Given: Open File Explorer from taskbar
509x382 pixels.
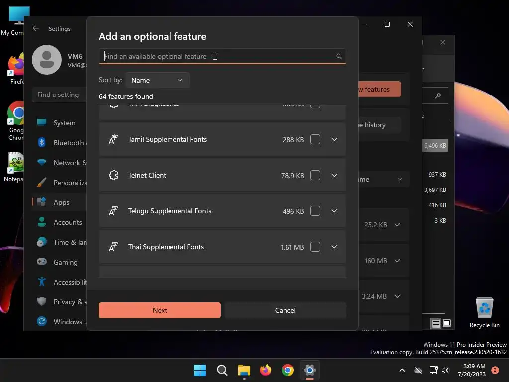Looking at the screenshot, I should click(244, 370).
